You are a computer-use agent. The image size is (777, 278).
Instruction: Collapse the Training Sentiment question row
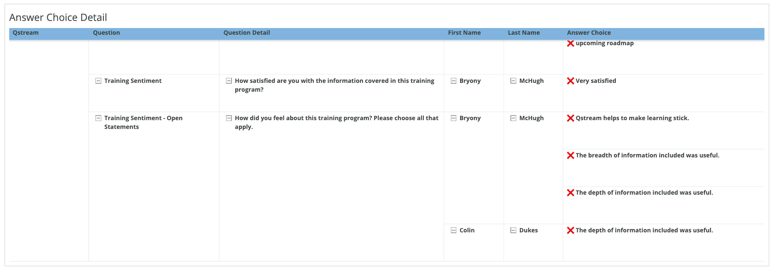98,81
